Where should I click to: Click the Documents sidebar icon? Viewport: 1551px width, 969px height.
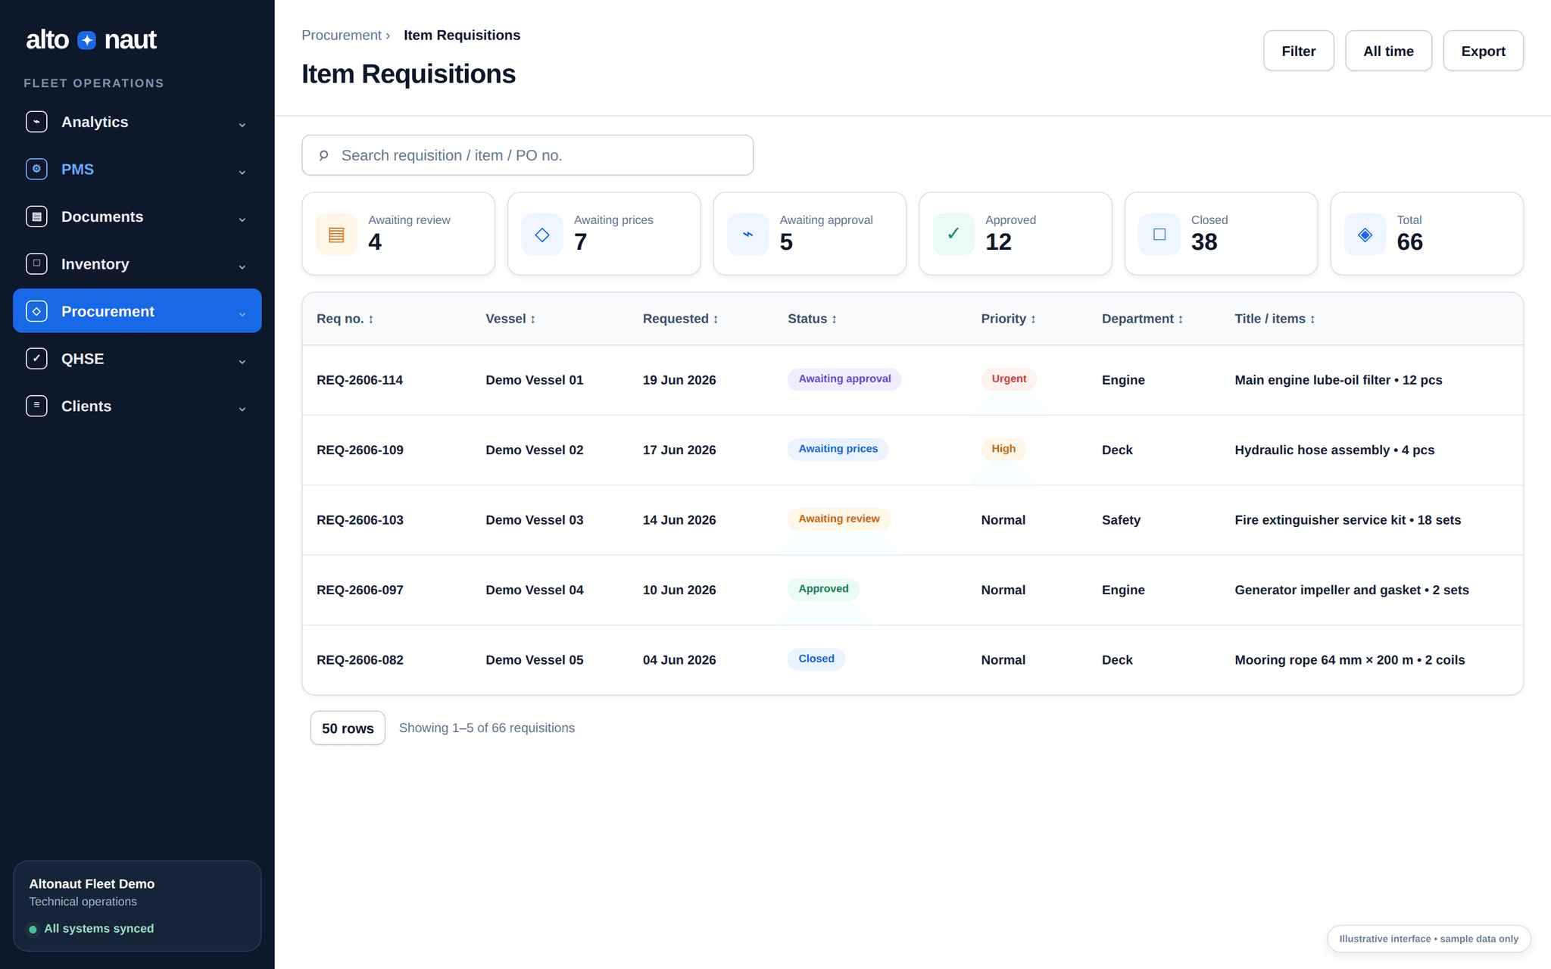tap(36, 217)
